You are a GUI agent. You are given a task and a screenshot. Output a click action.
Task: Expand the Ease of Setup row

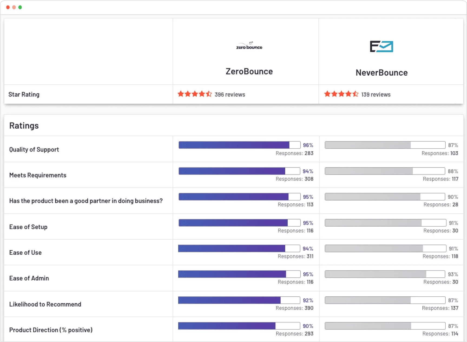tap(28, 227)
